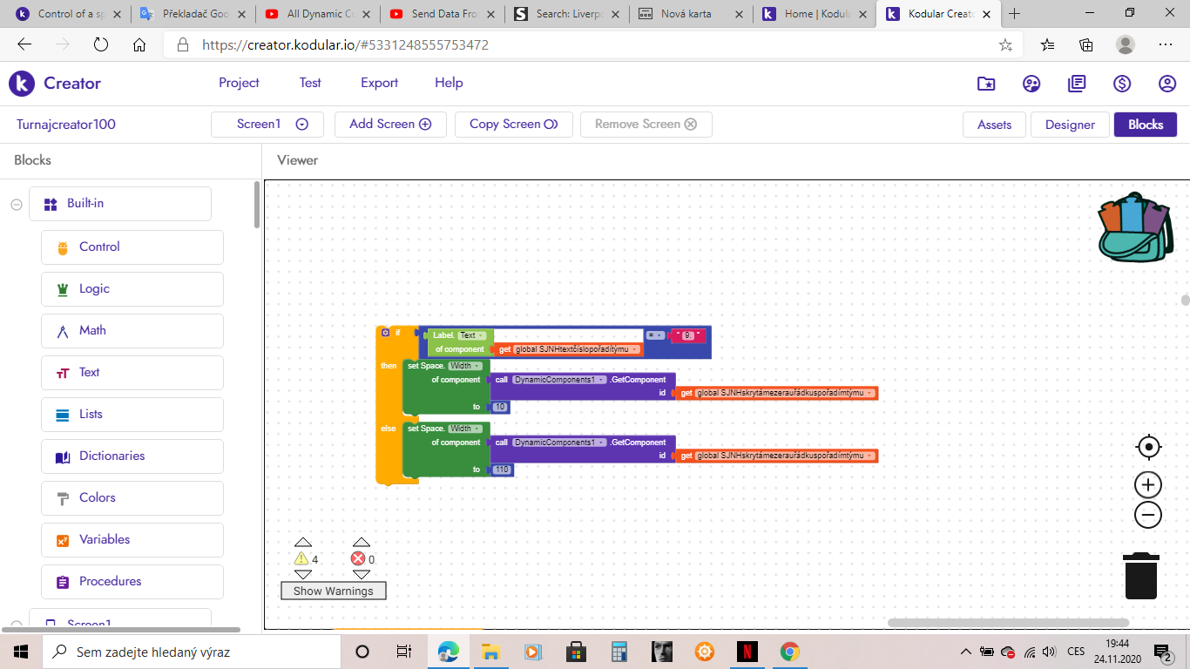Zoom out with the minus icon
The height and width of the screenshot is (669, 1190).
[1148, 515]
